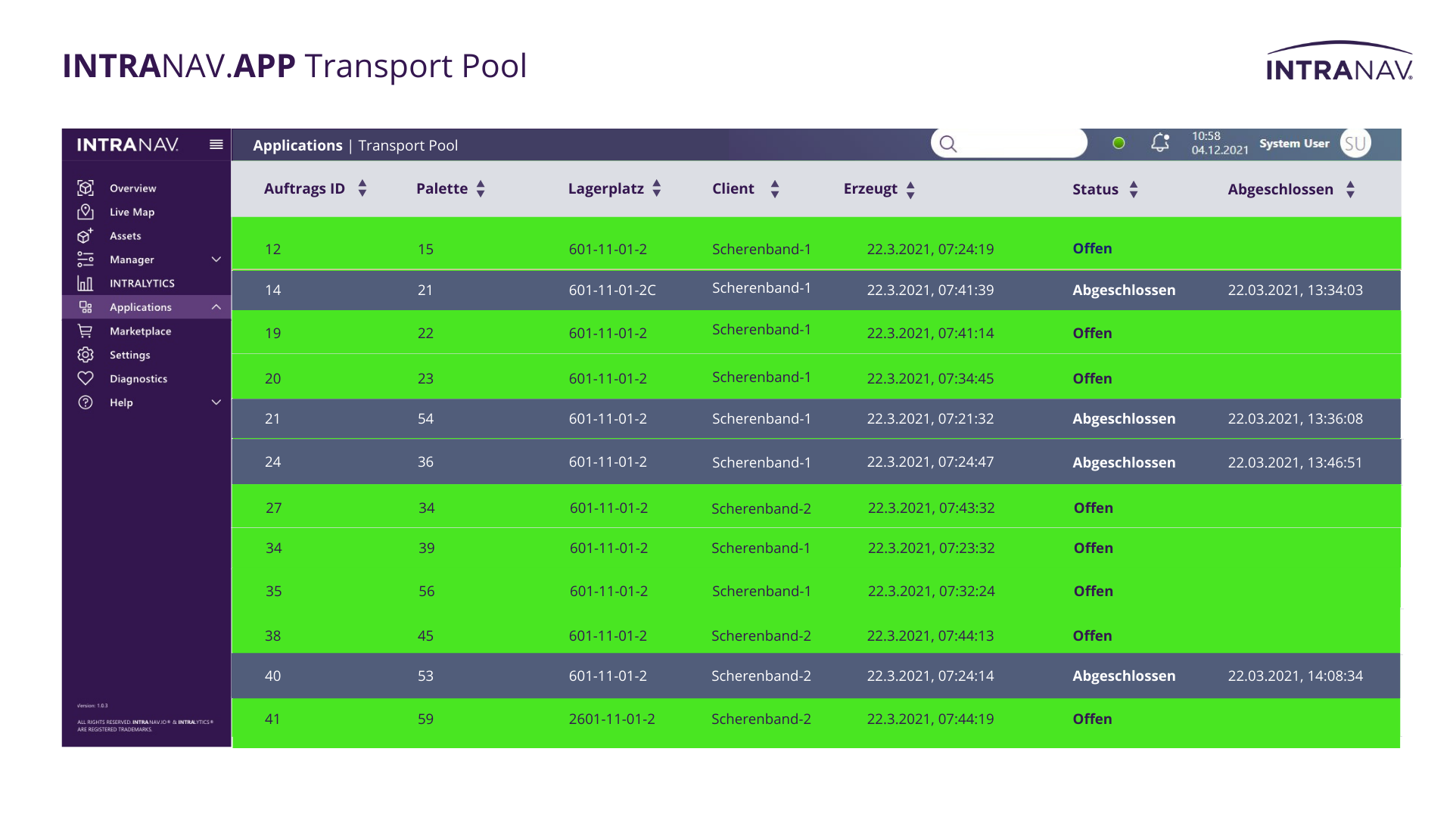This screenshot has height=817, width=1453.
Task: Click the Erzeugt header label
Action: click(870, 188)
